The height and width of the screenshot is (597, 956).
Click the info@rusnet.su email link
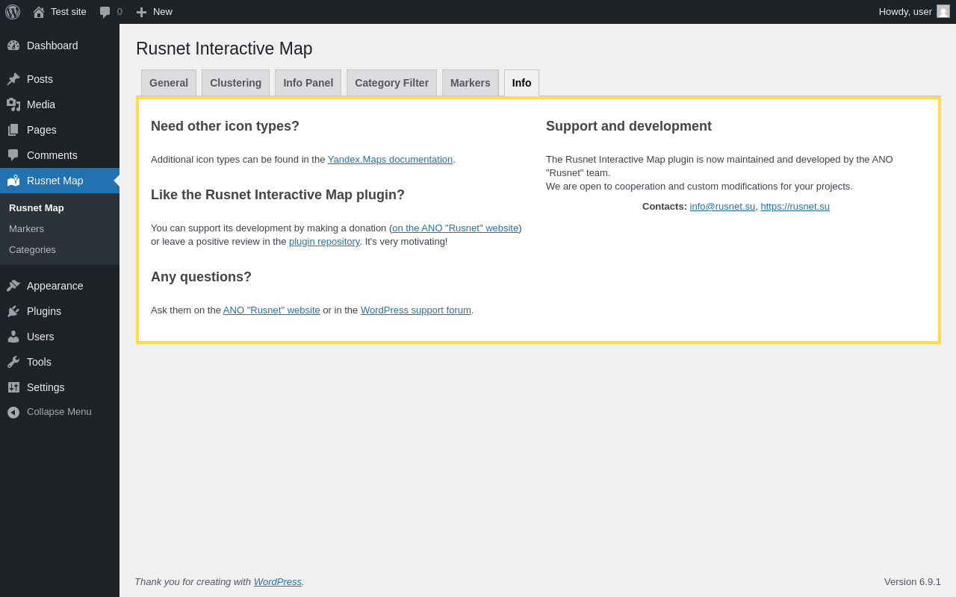tap(722, 207)
